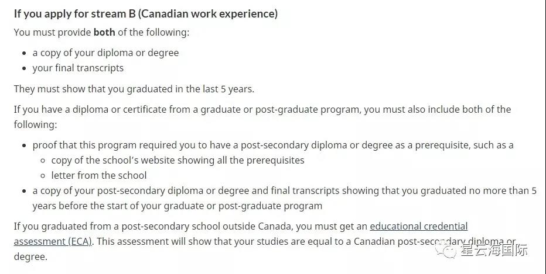The height and width of the screenshot is (274, 546).
Task: Click the final word "degree." on last line
Action: [30, 257]
